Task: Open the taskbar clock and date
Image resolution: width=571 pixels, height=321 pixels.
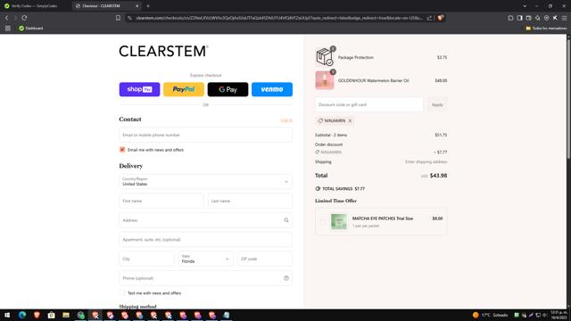Action: (x=559, y=315)
